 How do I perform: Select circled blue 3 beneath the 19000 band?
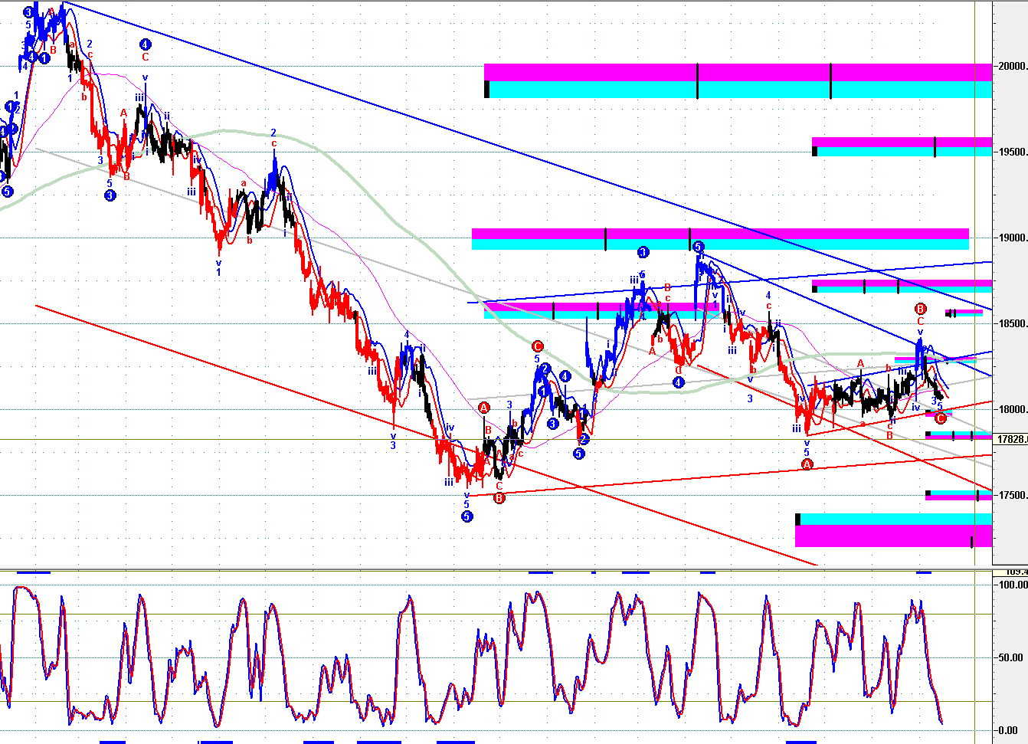[643, 252]
